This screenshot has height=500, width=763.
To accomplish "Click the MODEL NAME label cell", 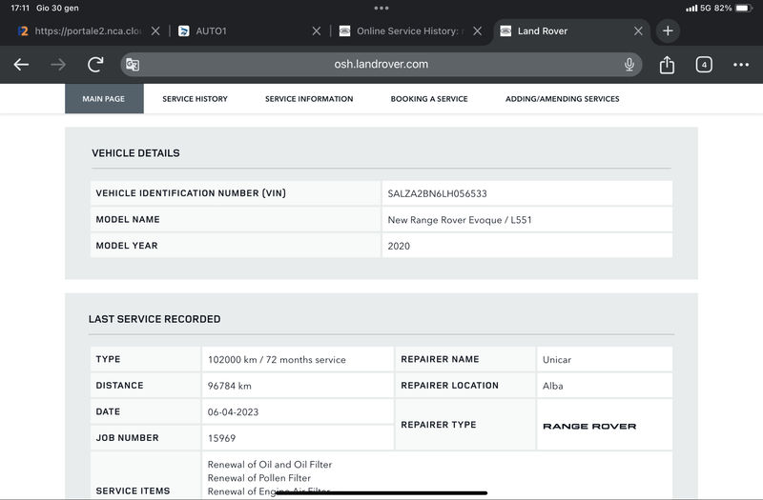I will [236, 220].
